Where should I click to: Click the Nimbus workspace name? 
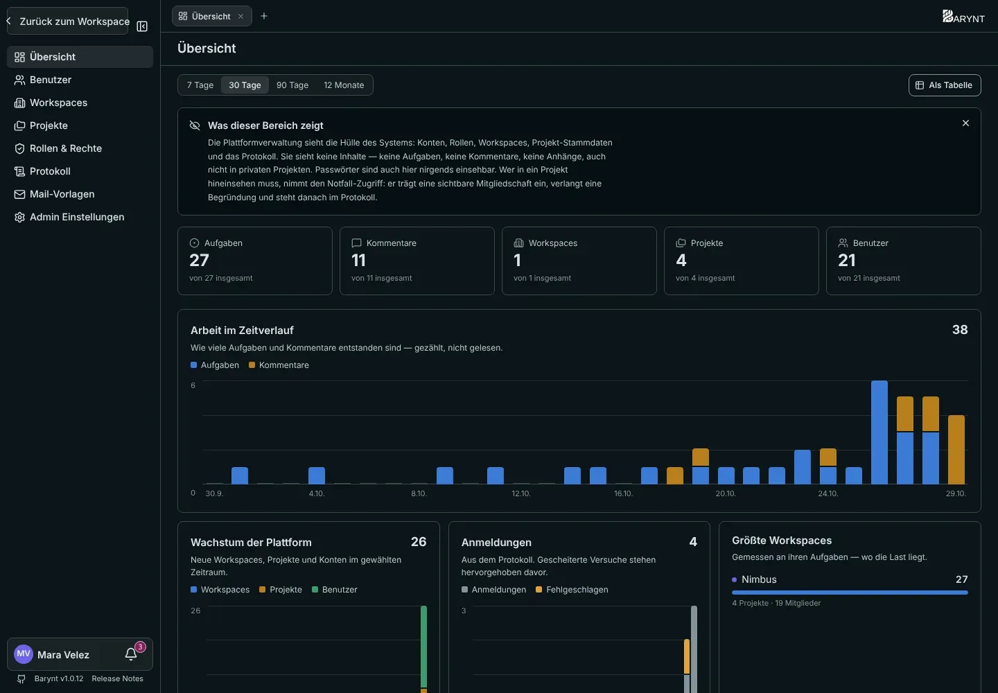click(759, 579)
